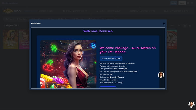Click the $25.33 winner entry in the ticker

click(176, 11)
